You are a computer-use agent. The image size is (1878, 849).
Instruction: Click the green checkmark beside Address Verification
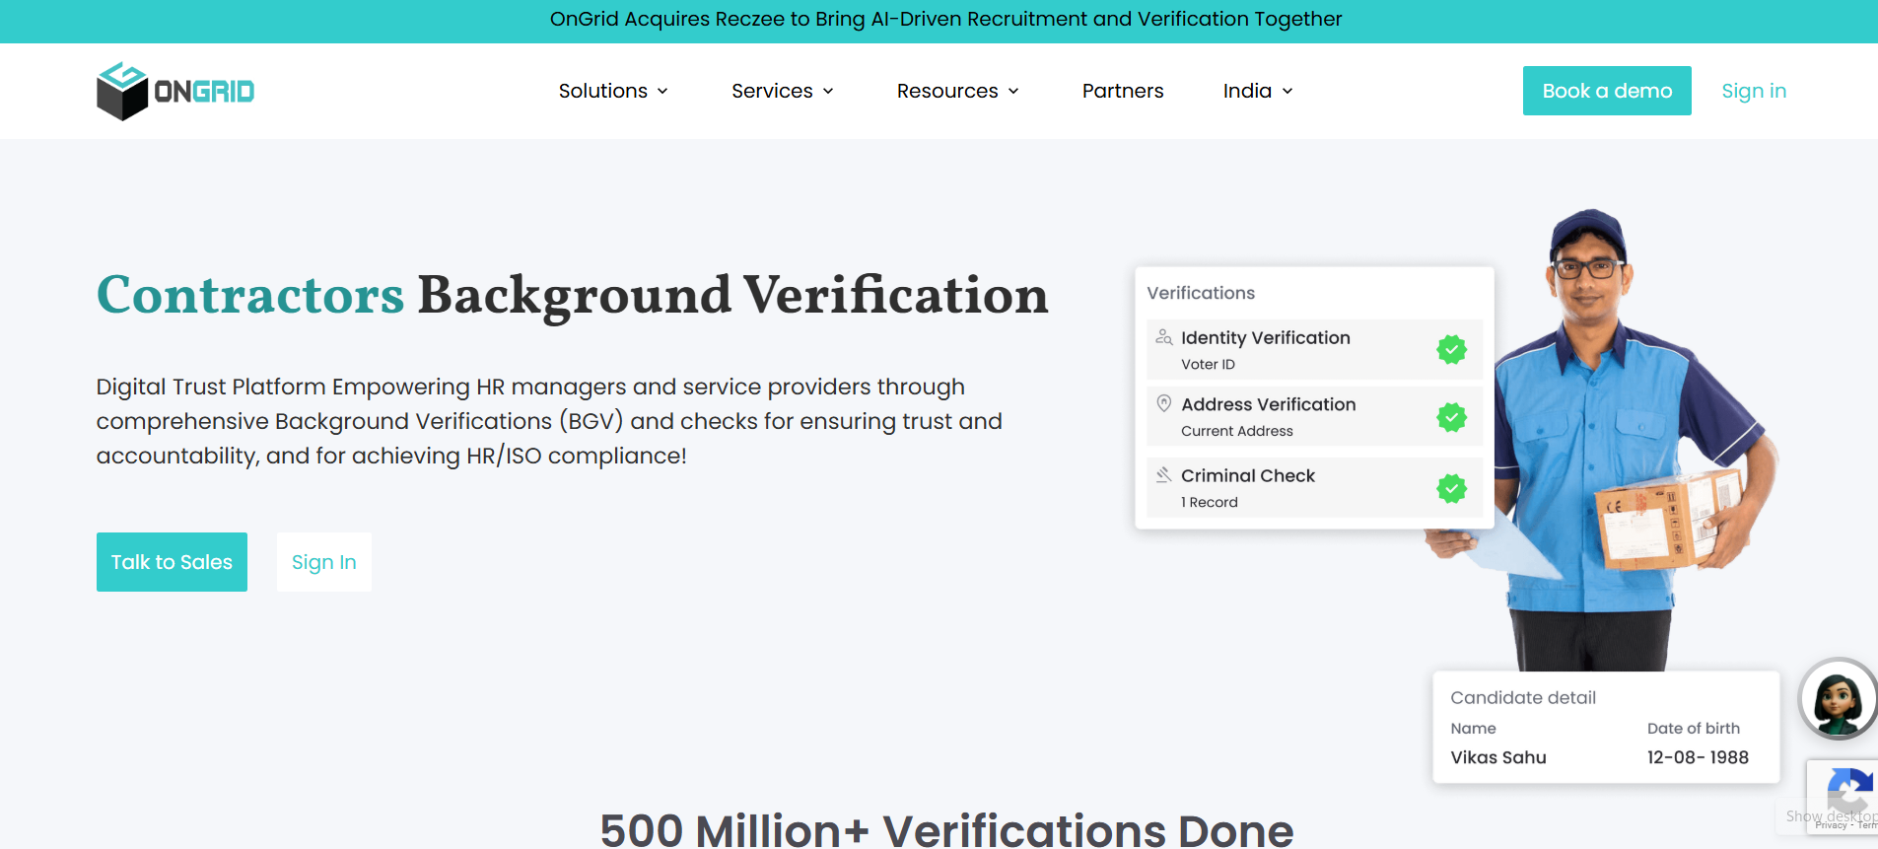tap(1451, 417)
